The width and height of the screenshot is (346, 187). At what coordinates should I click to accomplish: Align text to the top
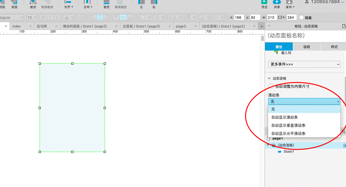point(116,17)
